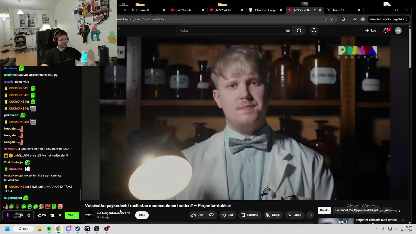Viewport: 416px width, 234px height.
Task: Open OBS Studio from taskbar
Action: (106, 229)
